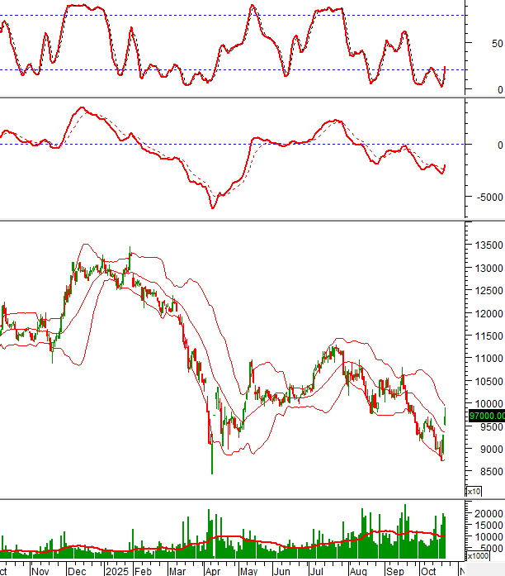Click the indicator trough in April below -5000
The width and height of the screenshot is (505, 576).
(212, 207)
